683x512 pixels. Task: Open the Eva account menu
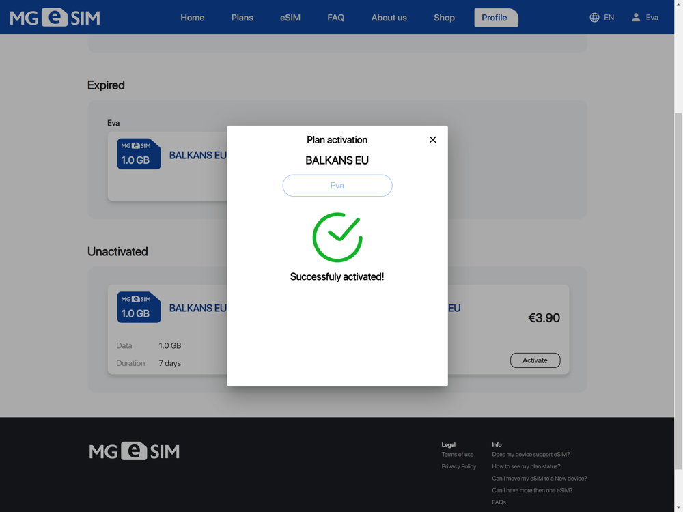pos(652,18)
